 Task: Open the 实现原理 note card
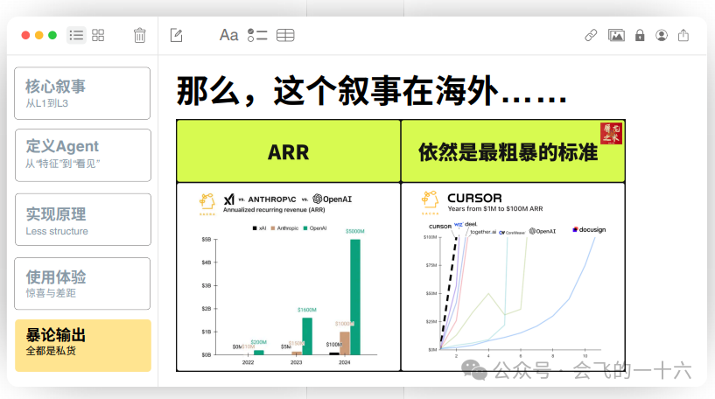82,220
